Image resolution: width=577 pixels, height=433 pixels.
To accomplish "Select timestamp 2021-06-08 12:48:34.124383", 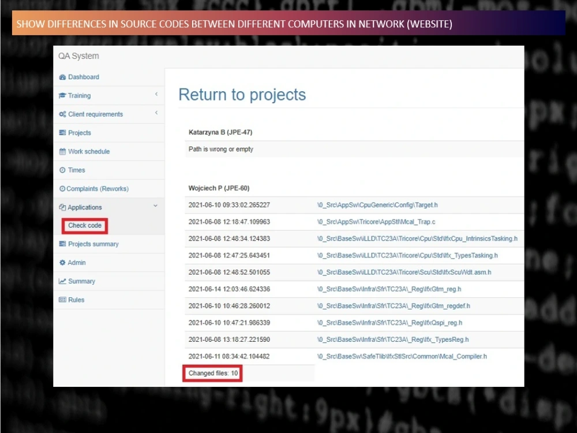I will click(229, 238).
